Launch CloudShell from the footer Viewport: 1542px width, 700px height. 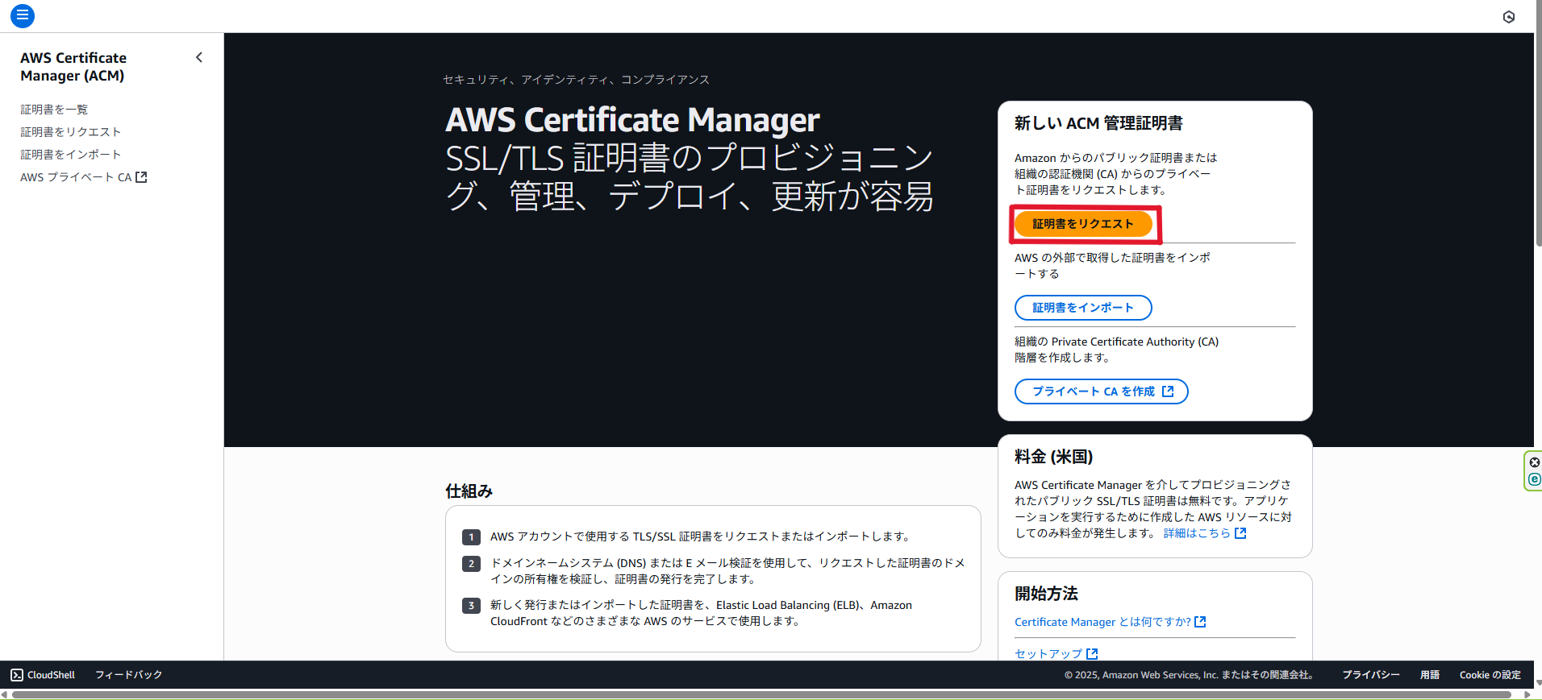[x=43, y=675]
